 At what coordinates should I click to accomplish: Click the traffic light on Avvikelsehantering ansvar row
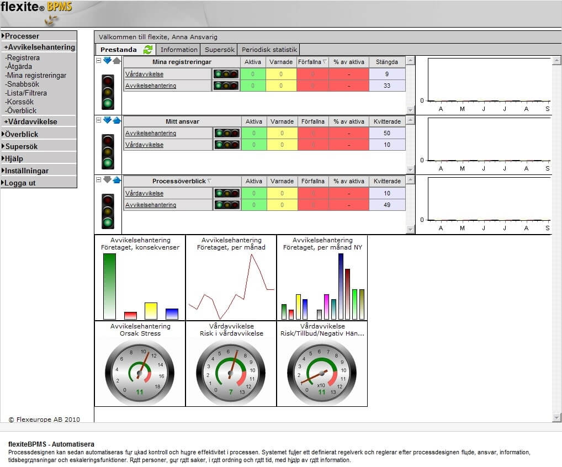[225, 133]
